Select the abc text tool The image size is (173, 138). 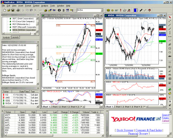pos(170,56)
